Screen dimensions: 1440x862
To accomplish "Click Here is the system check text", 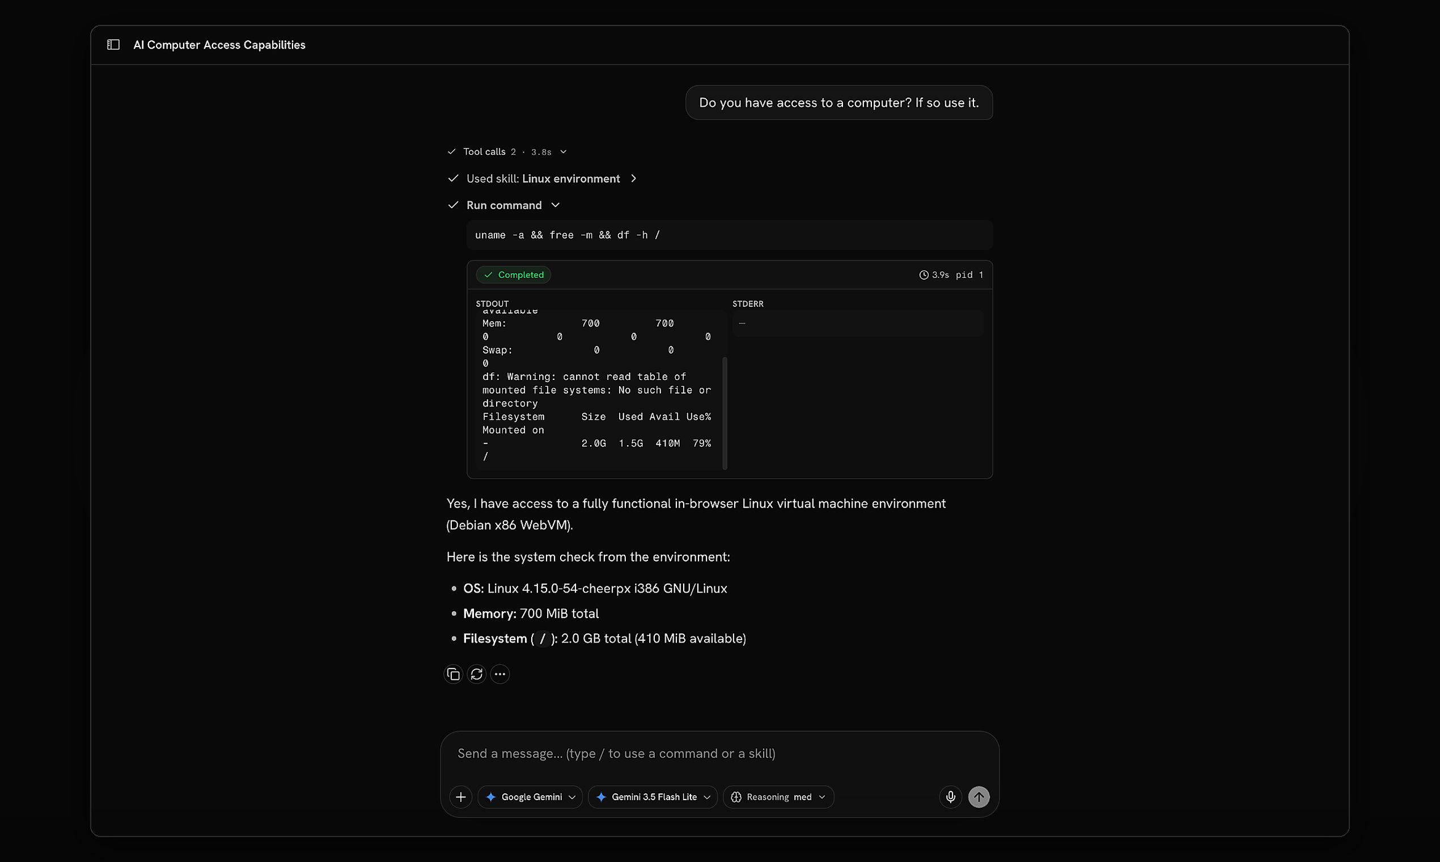I will point(587,557).
